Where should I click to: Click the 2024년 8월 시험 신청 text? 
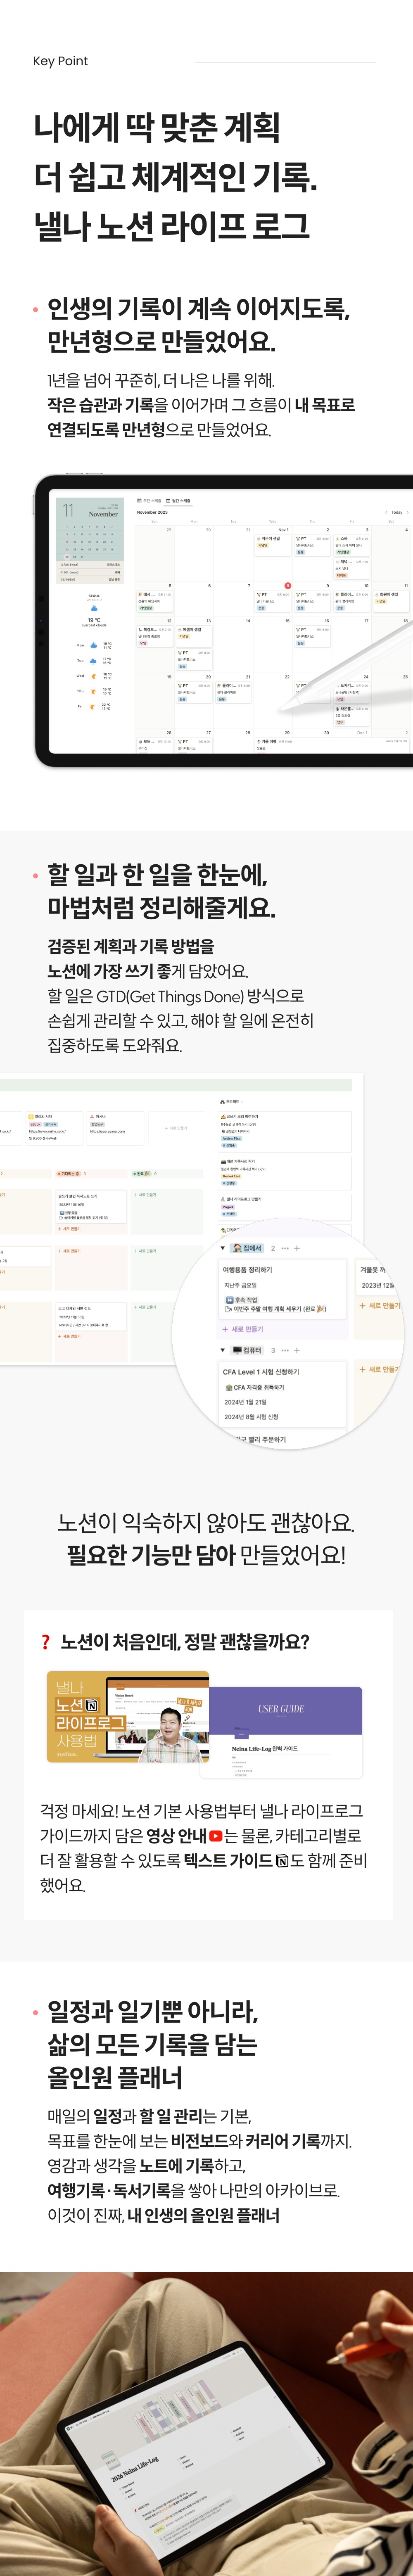click(x=251, y=1416)
